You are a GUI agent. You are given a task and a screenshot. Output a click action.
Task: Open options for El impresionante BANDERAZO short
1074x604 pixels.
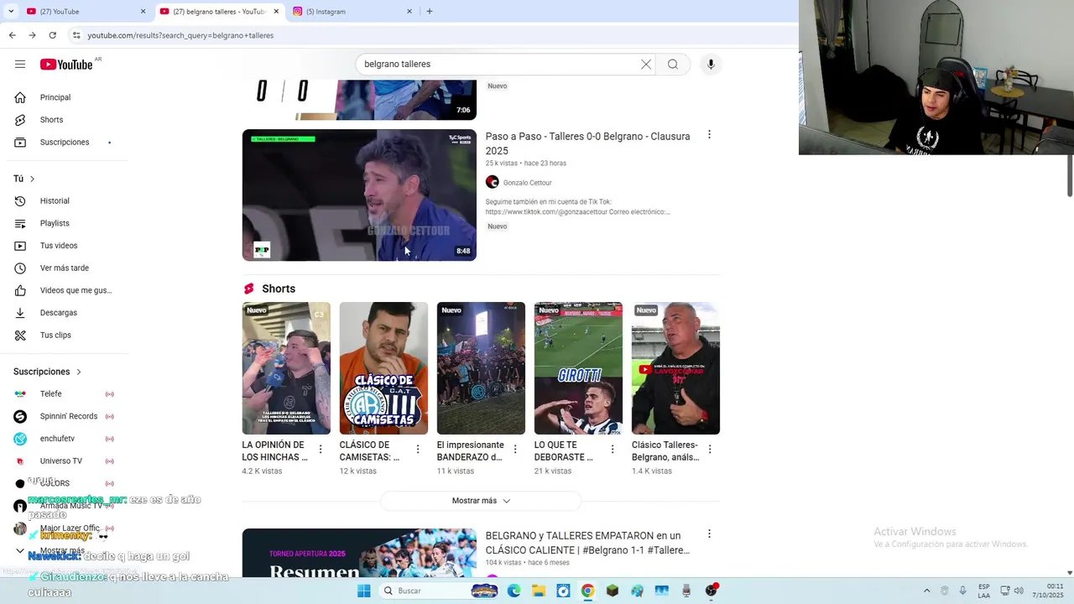(514, 450)
